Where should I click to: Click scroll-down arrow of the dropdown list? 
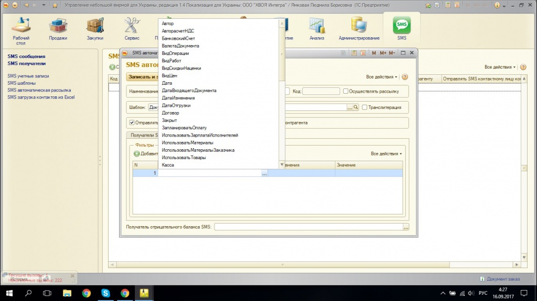pos(282,165)
